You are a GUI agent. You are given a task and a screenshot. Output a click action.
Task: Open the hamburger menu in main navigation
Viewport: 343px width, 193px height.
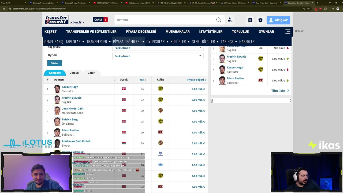point(288,32)
